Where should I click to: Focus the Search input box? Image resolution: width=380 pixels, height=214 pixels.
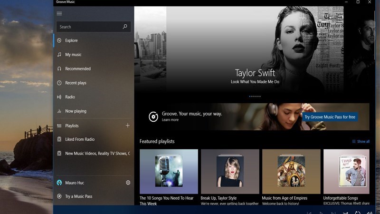point(88,27)
